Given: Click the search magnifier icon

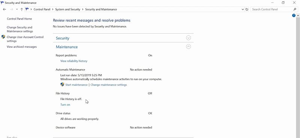Looking at the screenshot, I should 295,9.
